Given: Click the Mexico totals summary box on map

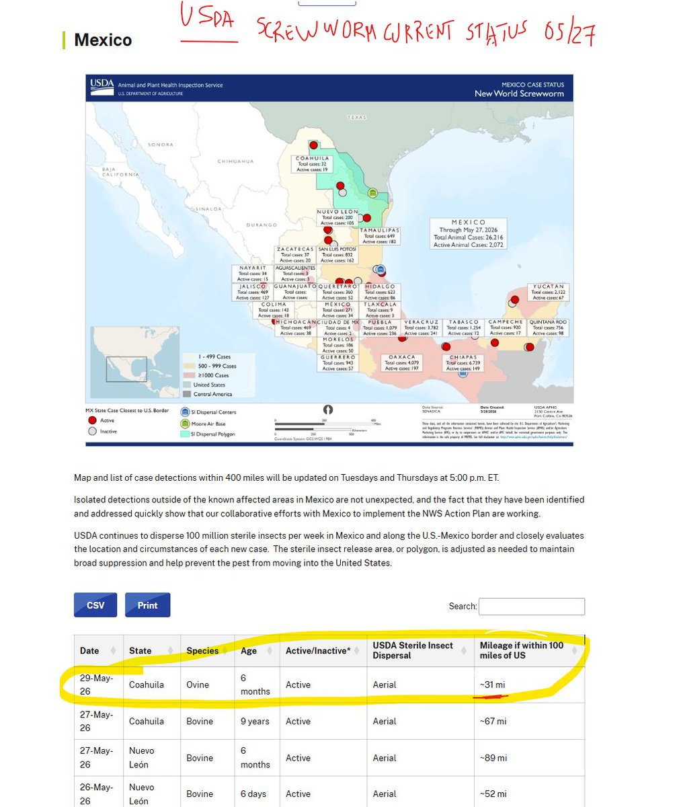Looking at the screenshot, I should (468, 233).
